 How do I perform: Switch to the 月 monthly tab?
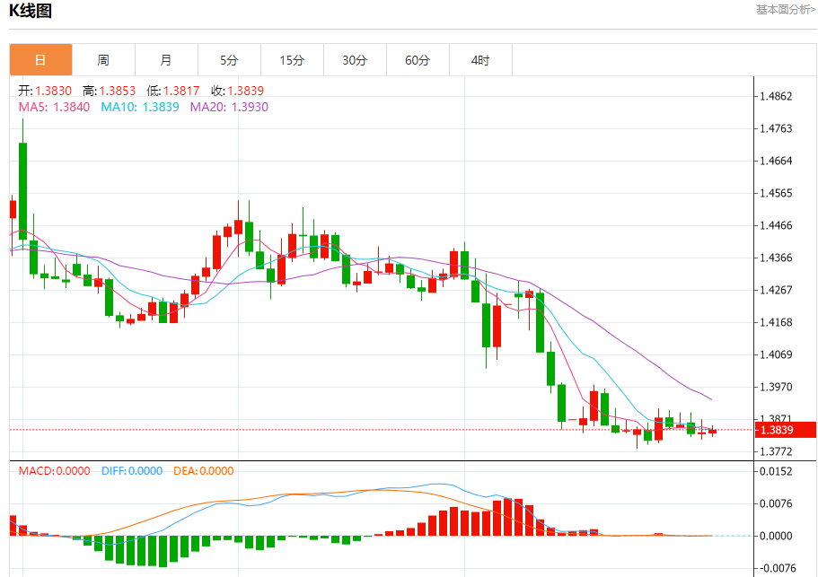coord(166,60)
